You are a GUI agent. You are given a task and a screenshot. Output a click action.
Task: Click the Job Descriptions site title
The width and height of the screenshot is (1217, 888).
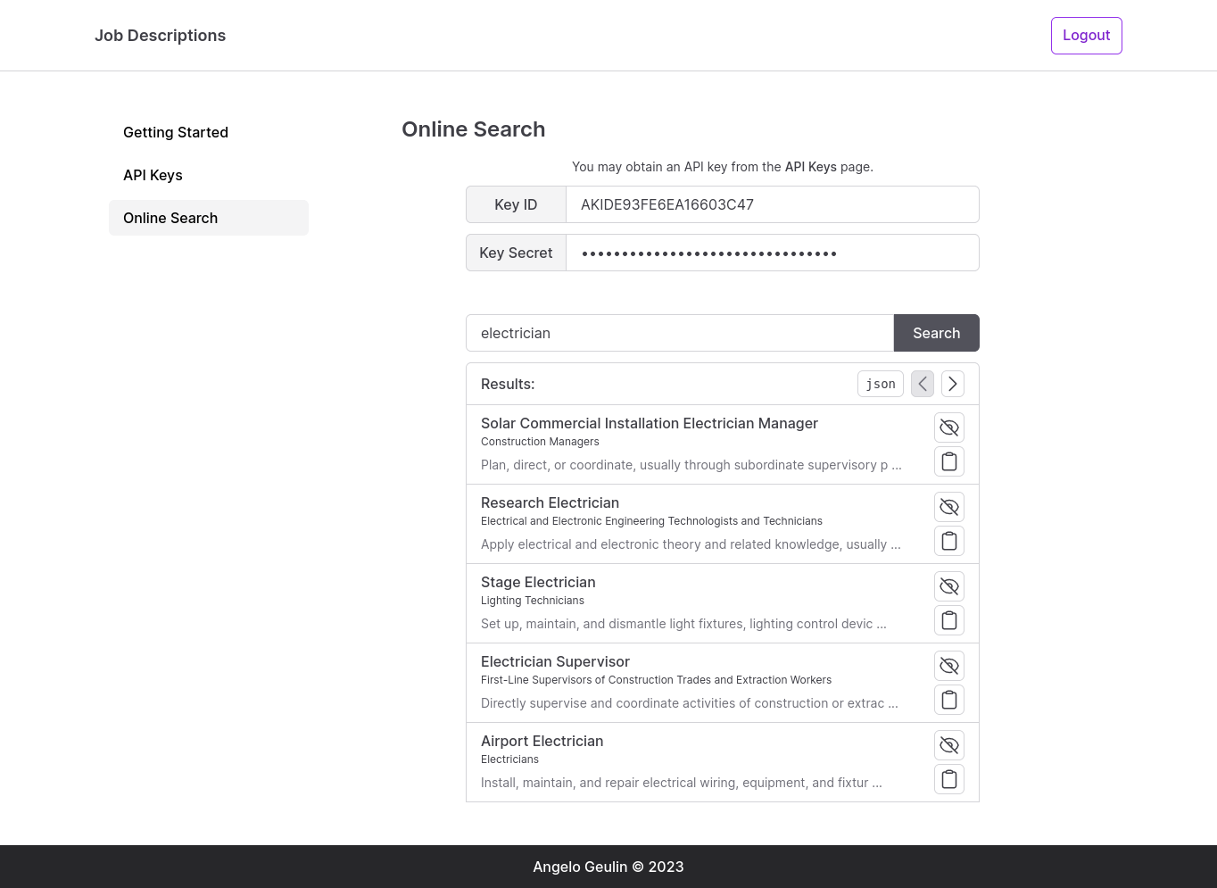click(x=161, y=36)
